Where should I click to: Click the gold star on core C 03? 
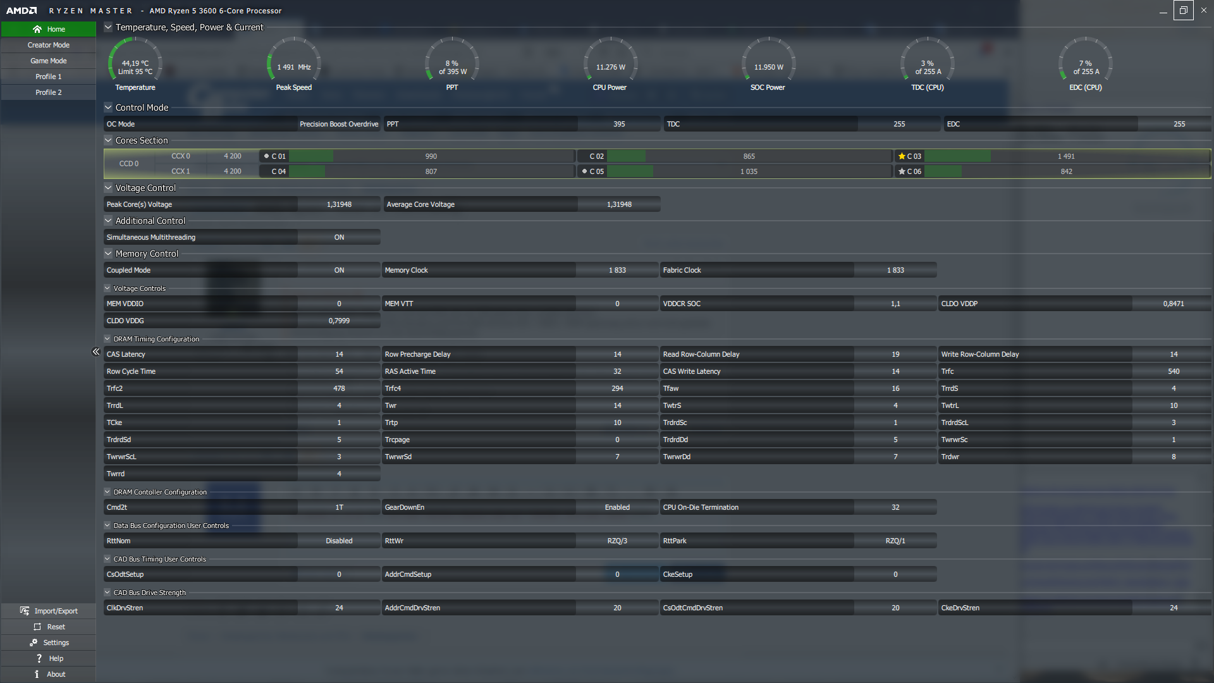pyautogui.click(x=902, y=156)
